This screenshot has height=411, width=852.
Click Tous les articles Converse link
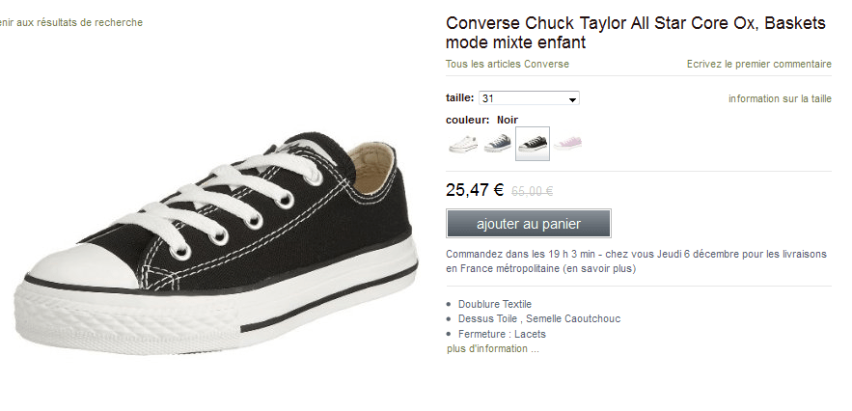(508, 65)
